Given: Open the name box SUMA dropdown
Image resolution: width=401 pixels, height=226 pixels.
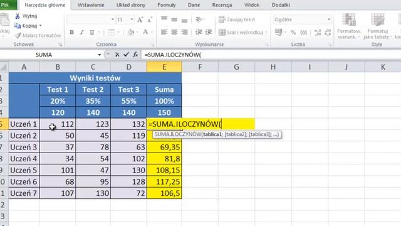Looking at the screenshot, I should pos(99,55).
